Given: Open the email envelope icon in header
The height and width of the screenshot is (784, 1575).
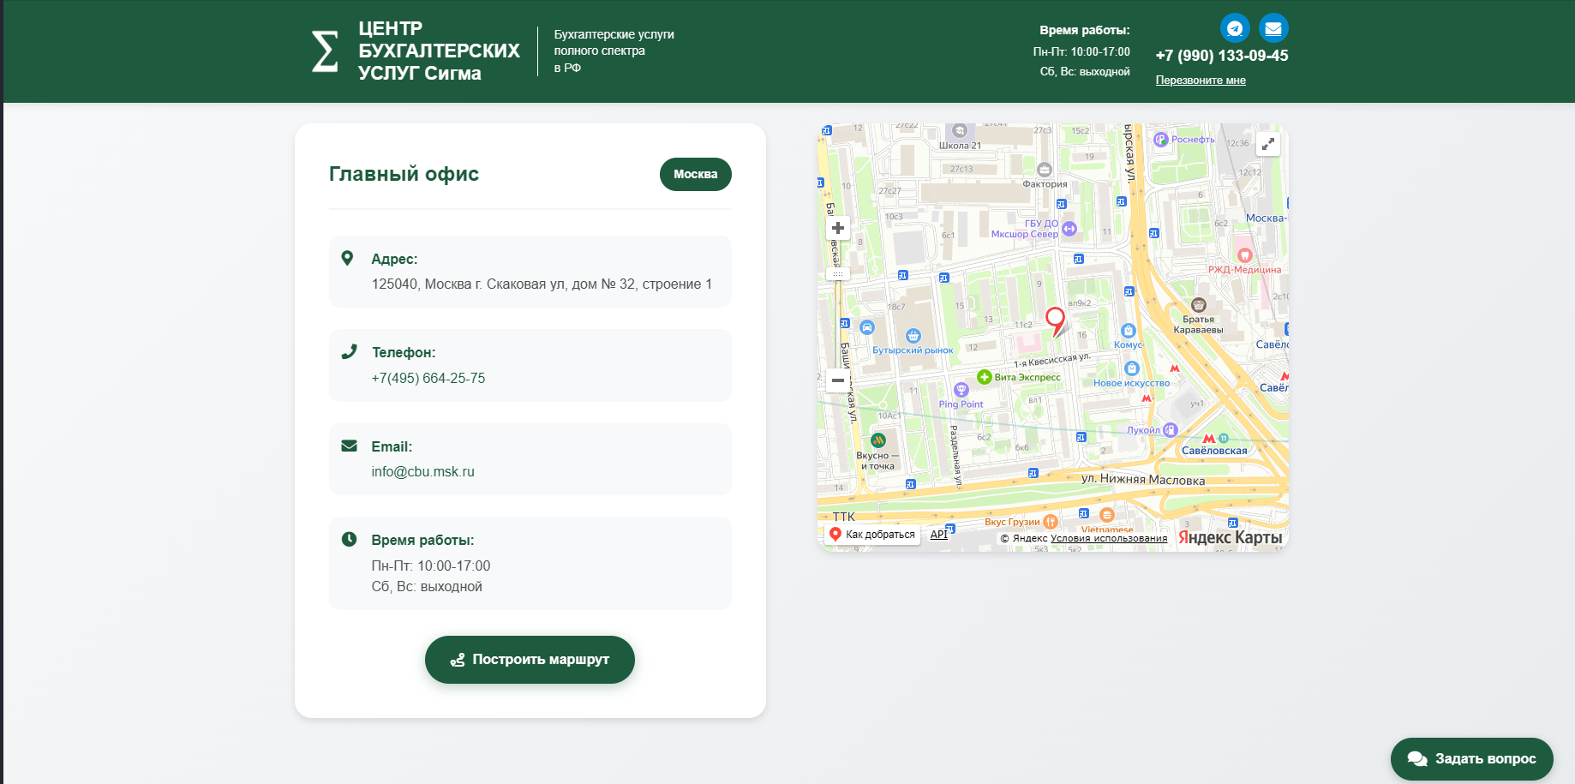Looking at the screenshot, I should pos(1273,28).
